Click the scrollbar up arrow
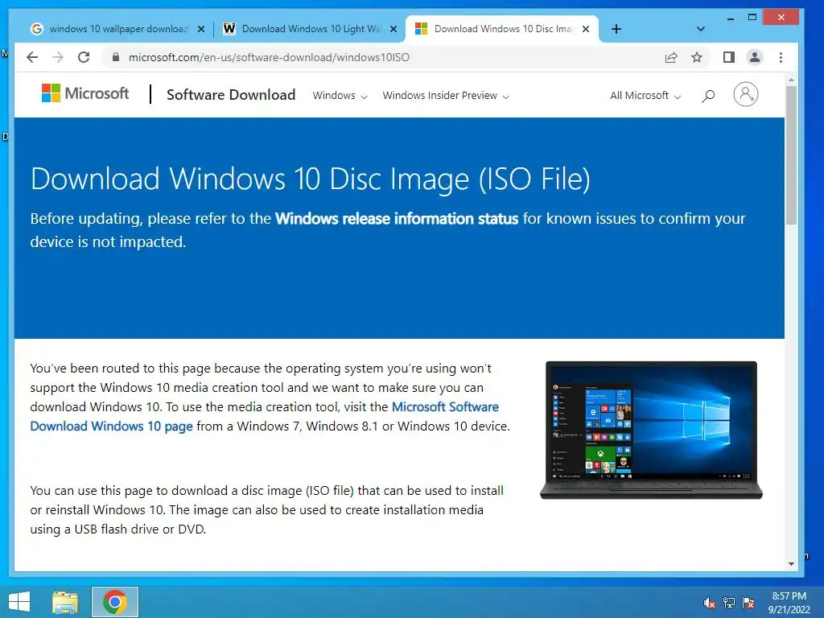Image resolution: width=824 pixels, height=618 pixels. tap(791, 80)
